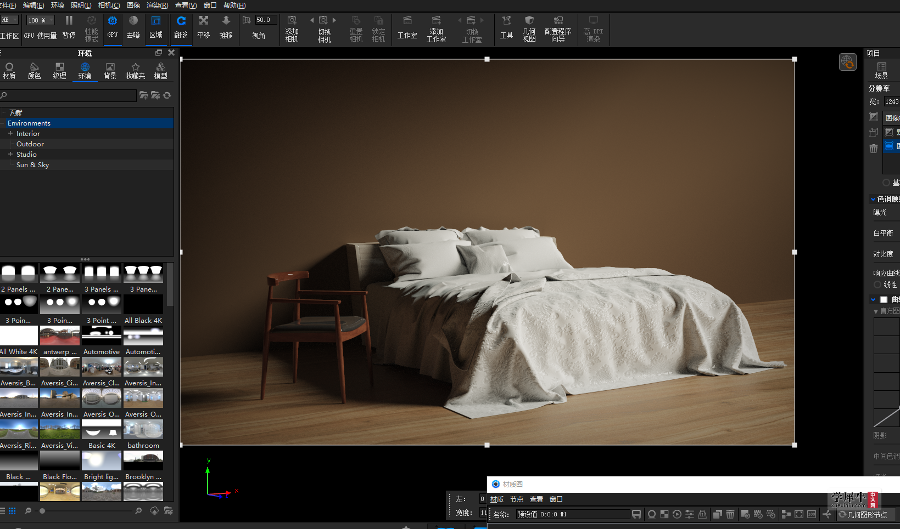
Task: Open the 场景 scene tab in project panel
Action: point(881,71)
